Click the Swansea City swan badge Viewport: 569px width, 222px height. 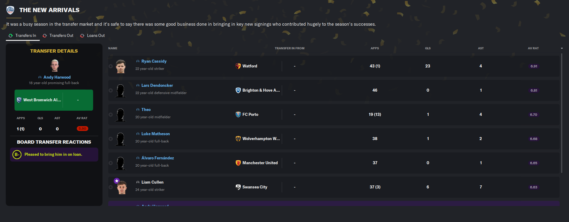tap(238, 187)
